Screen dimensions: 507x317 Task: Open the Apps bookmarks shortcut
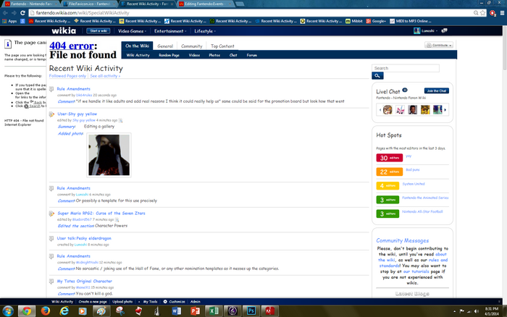9,21
